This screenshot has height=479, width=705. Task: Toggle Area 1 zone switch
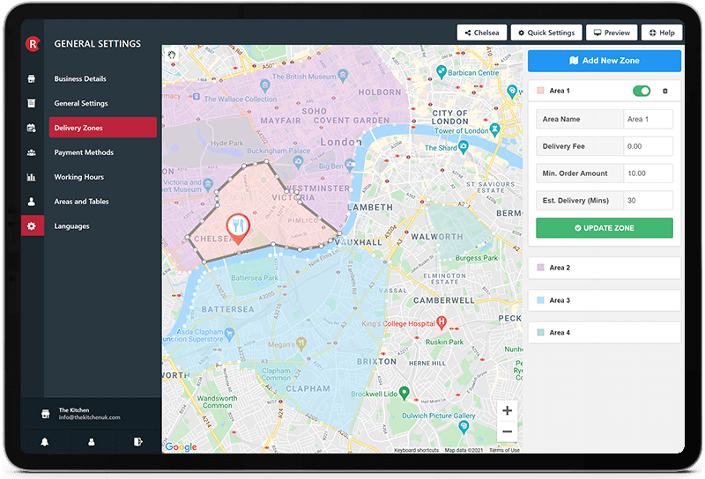642,92
